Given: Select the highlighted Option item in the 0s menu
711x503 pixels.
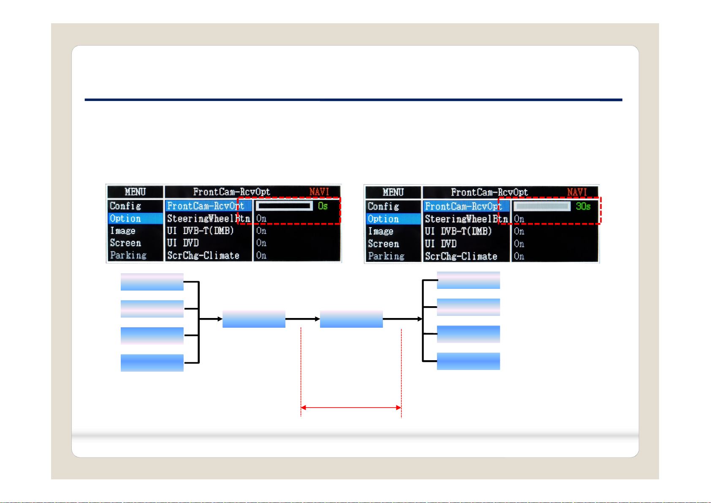Looking at the screenshot, I should pyautogui.click(x=135, y=219).
